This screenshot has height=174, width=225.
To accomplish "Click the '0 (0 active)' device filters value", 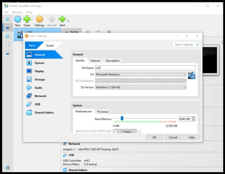I will pos(90,164).
